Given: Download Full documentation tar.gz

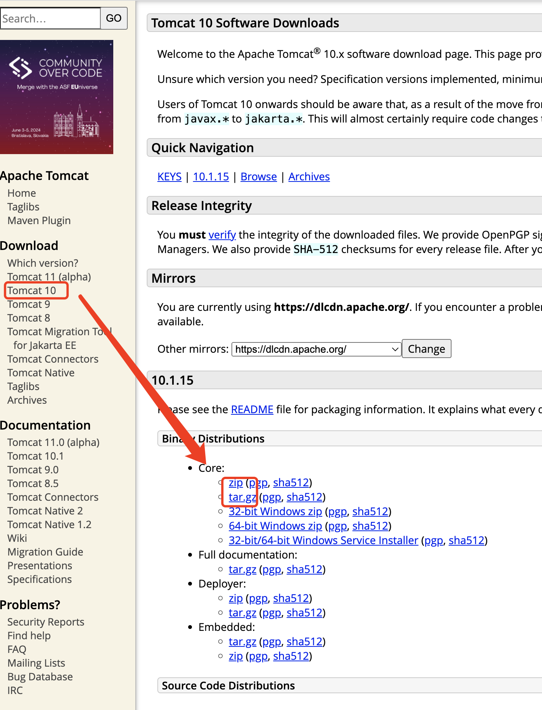Looking at the screenshot, I should coord(242,570).
